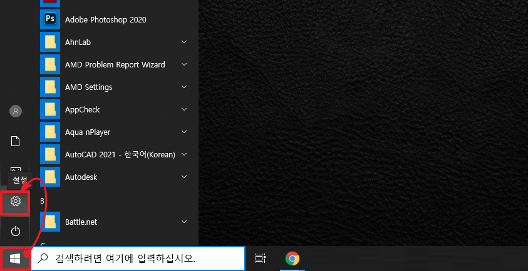The width and height of the screenshot is (528, 271).
Task: Click the user account avatar icon
Action: click(x=16, y=111)
